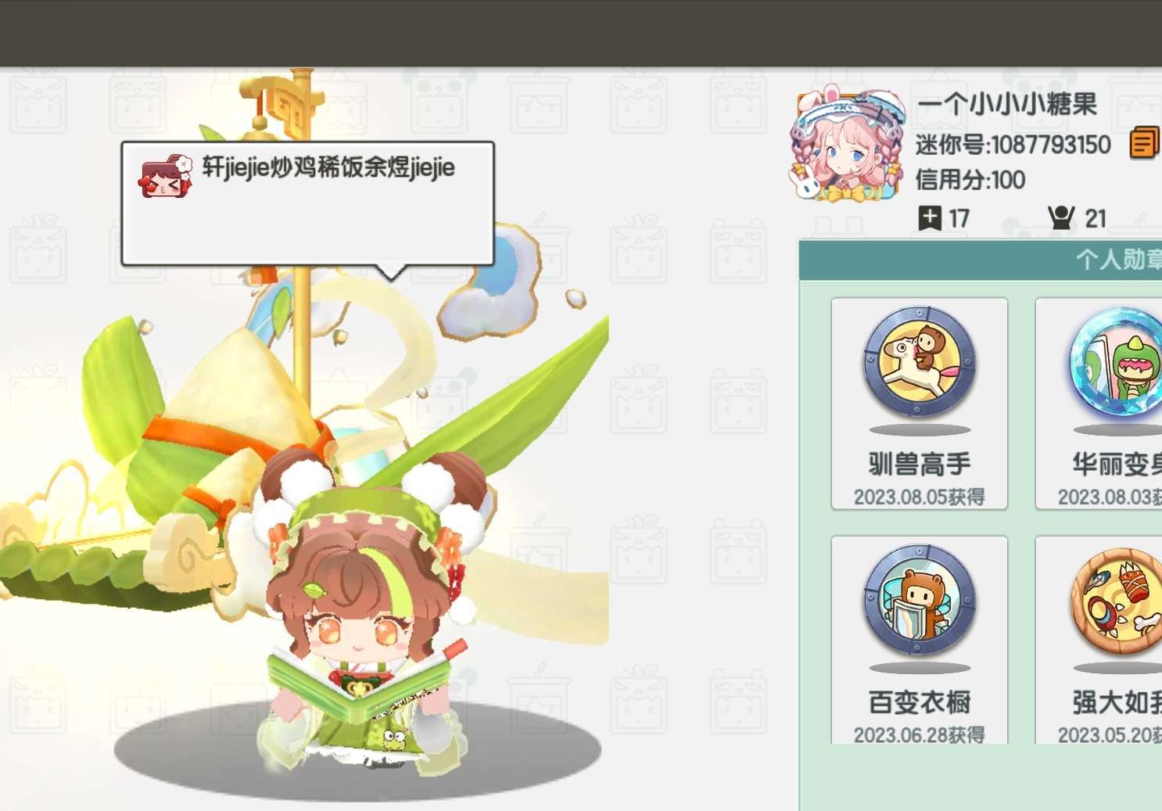Click the 驯兽高手 medal title text
The width and height of the screenshot is (1162, 811).
coord(920,464)
